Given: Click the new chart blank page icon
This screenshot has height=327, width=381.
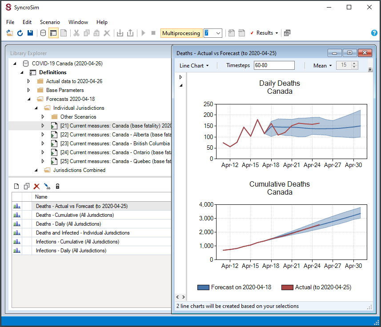Looking at the screenshot, I should tap(16, 186).
